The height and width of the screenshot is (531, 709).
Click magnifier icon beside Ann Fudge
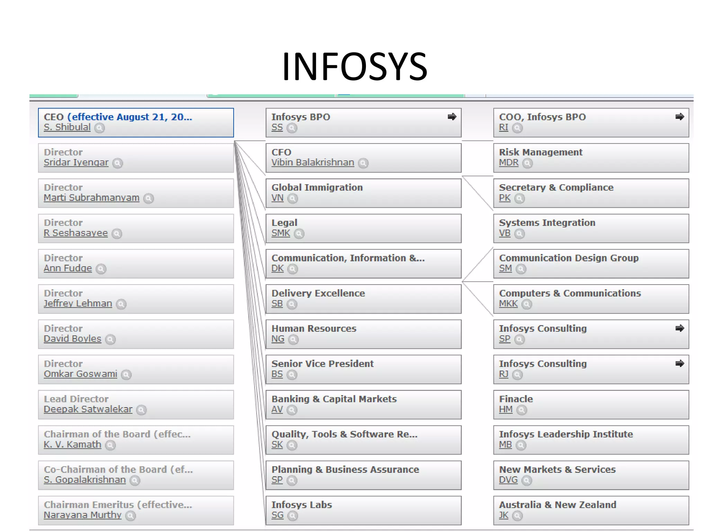(x=101, y=269)
